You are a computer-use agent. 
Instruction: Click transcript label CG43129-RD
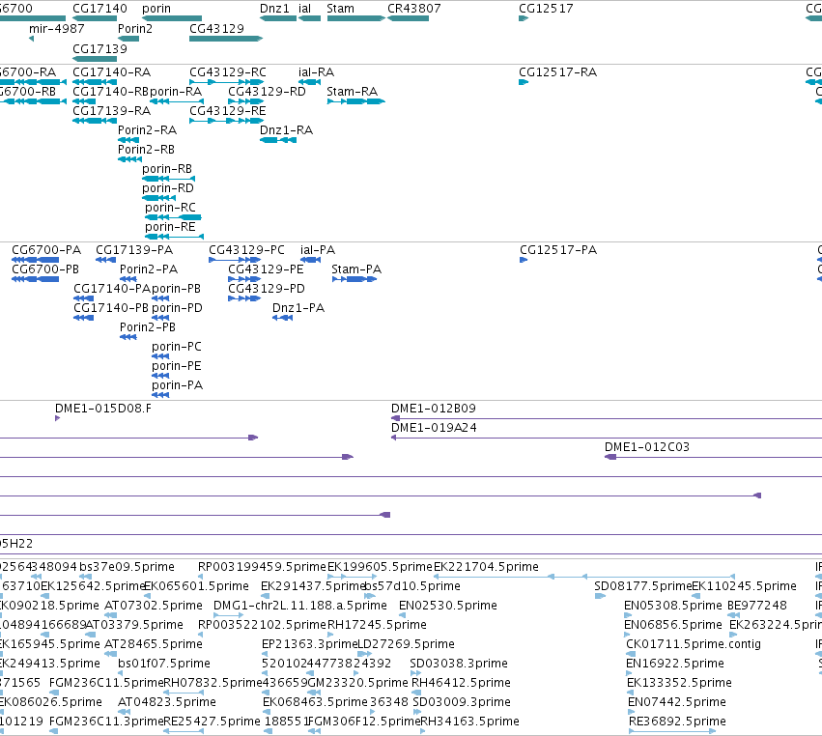tap(267, 91)
